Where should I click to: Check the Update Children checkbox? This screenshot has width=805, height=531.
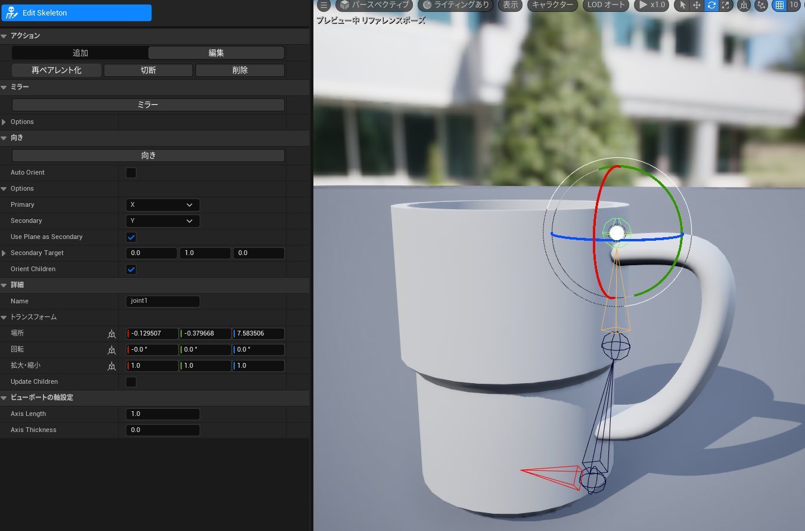pyautogui.click(x=130, y=382)
